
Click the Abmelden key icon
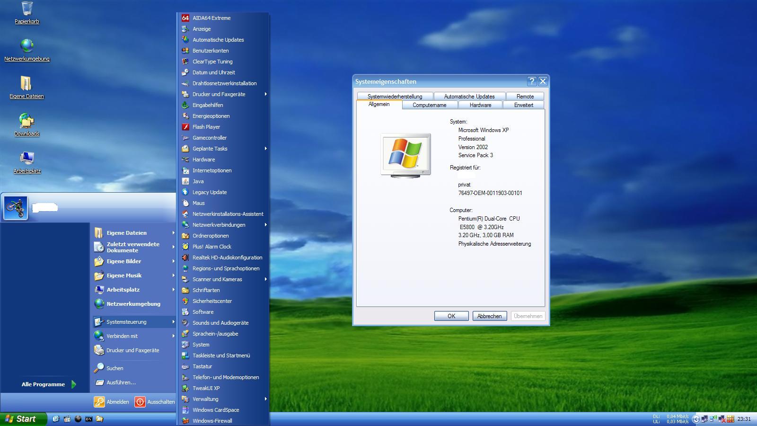(x=99, y=402)
